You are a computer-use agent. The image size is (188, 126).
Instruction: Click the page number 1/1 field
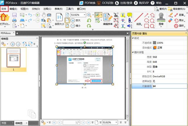[71, 122]
